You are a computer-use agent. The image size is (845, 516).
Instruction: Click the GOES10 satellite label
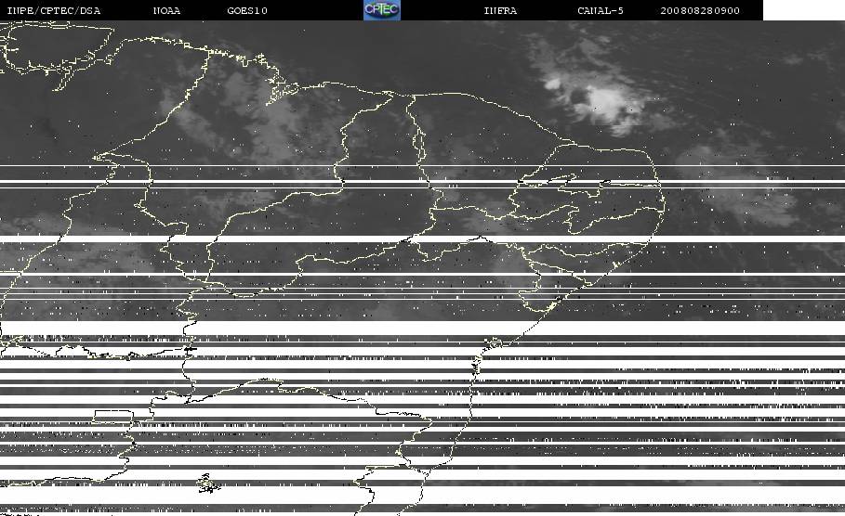point(247,10)
